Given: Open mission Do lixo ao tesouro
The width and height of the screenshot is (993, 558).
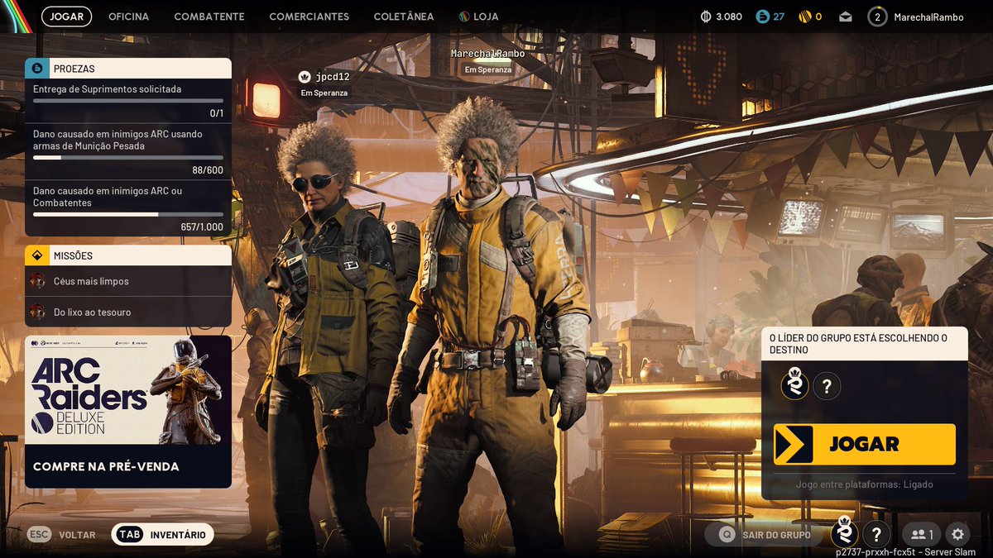Looking at the screenshot, I should pyautogui.click(x=128, y=312).
